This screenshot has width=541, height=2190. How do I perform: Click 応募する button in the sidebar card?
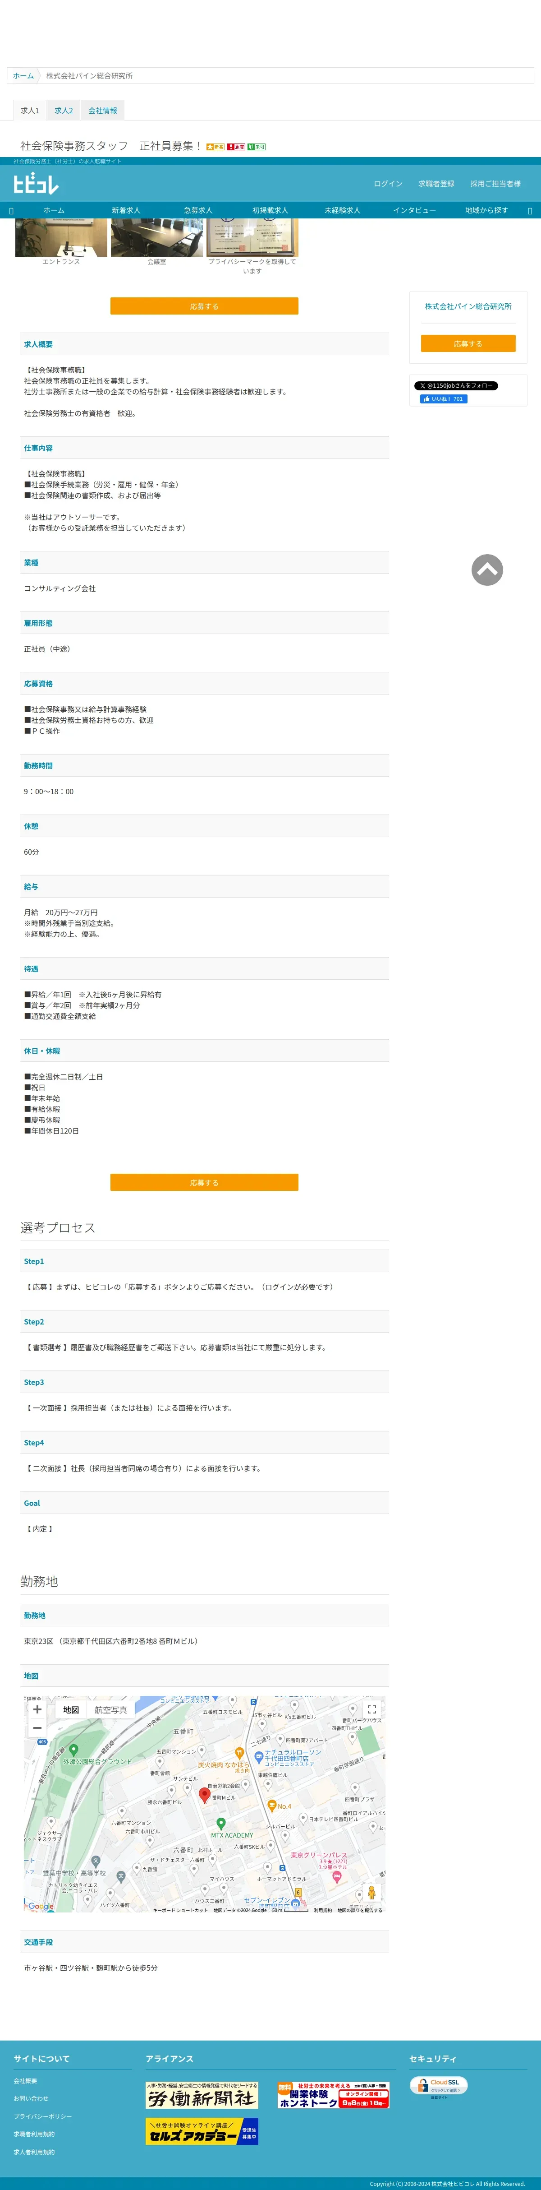[x=468, y=343]
